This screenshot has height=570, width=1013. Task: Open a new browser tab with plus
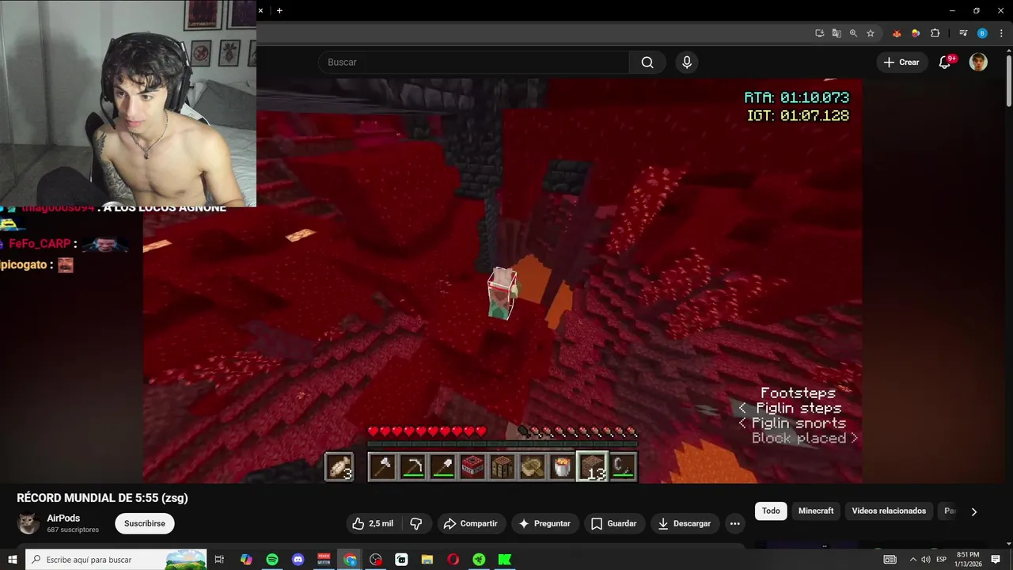tap(279, 10)
